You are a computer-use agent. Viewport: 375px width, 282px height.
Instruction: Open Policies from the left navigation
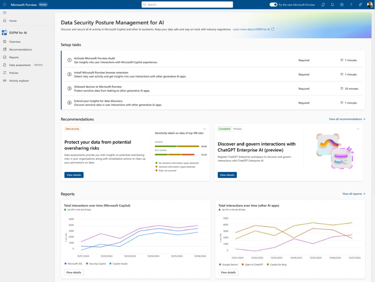pyautogui.click(x=15, y=73)
